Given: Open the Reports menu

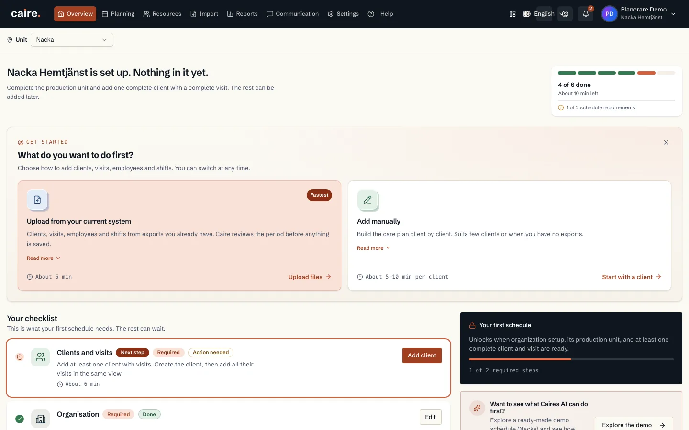Looking at the screenshot, I should click(x=243, y=14).
